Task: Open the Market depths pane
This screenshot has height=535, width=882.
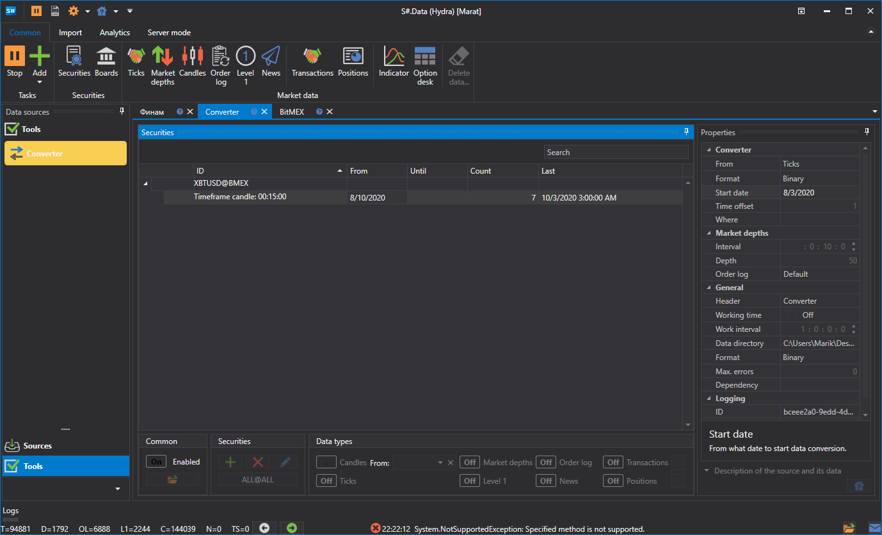Action: click(x=163, y=66)
